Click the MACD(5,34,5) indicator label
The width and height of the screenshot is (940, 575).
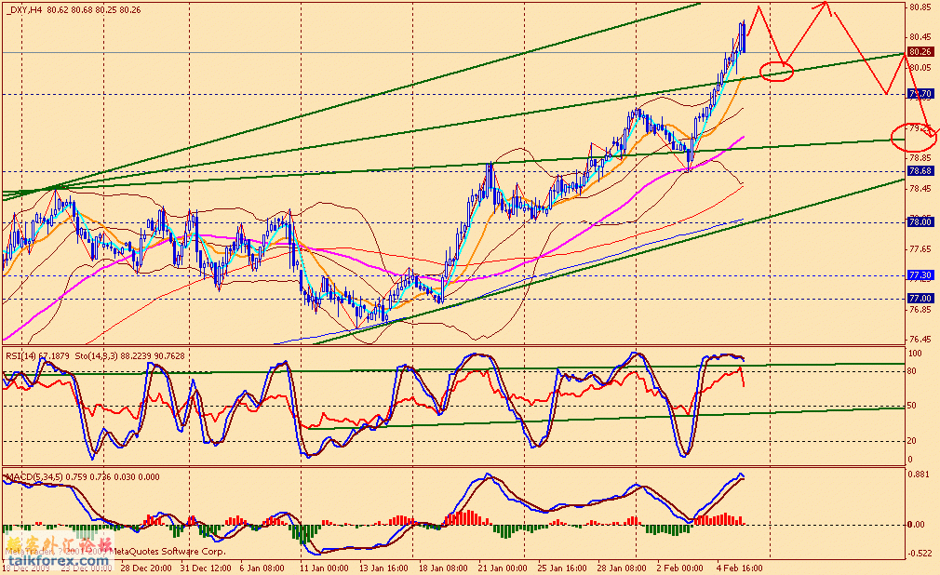click(x=82, y=477)
